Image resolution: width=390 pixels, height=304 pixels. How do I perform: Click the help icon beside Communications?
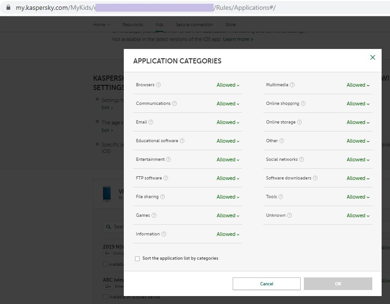175,104
